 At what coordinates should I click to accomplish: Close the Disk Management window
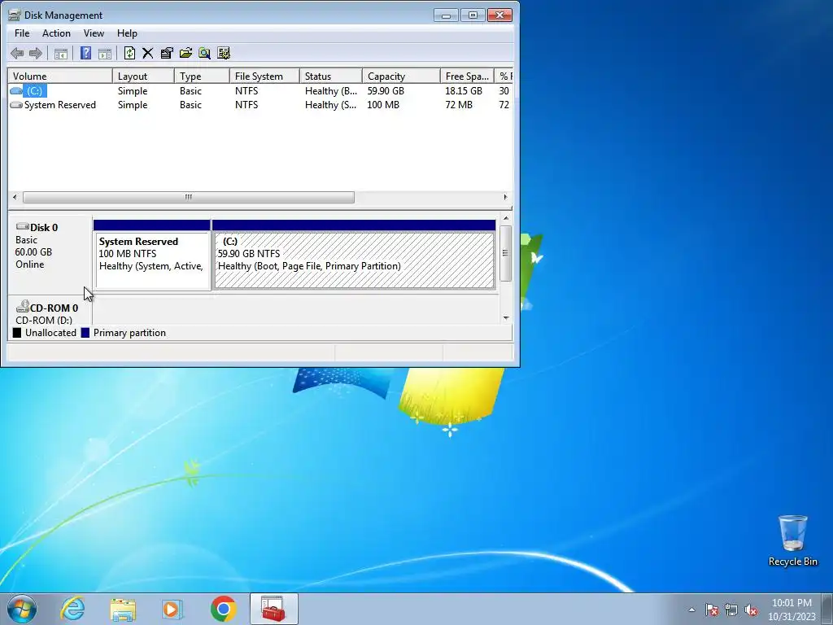(x=499, y=15)
